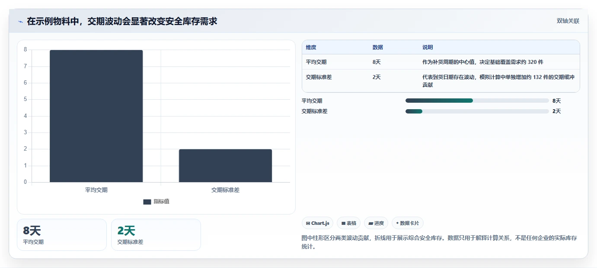Click the footnote text starting 图中柱形
The width and height of the screenshot is (597, 268).
pyautogui.click(x=439, y=243)
